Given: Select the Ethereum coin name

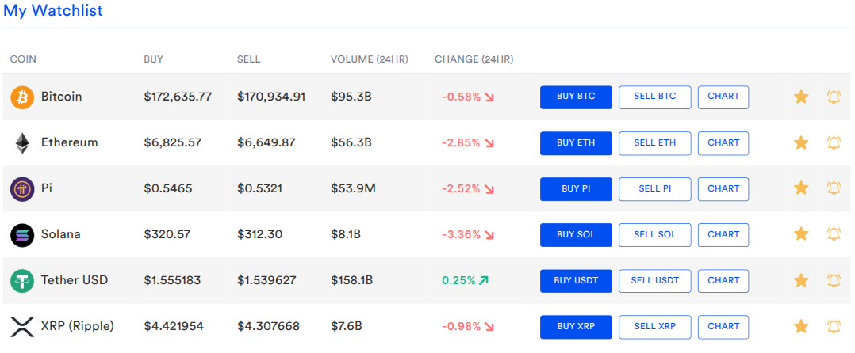Looking at the screenshot, I should [x=70, y=143].
